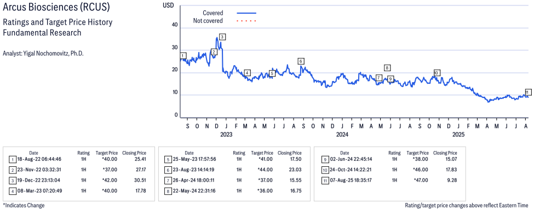Click target price *42.00
Image resolution: width=534 pixels, height=209 pixels.
[110, 181]
